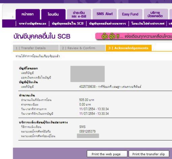This screenshot has height=159, width=172.
Task: Choose ระหว่างบัญชีตนเอง submenu item
Action: 32,24
